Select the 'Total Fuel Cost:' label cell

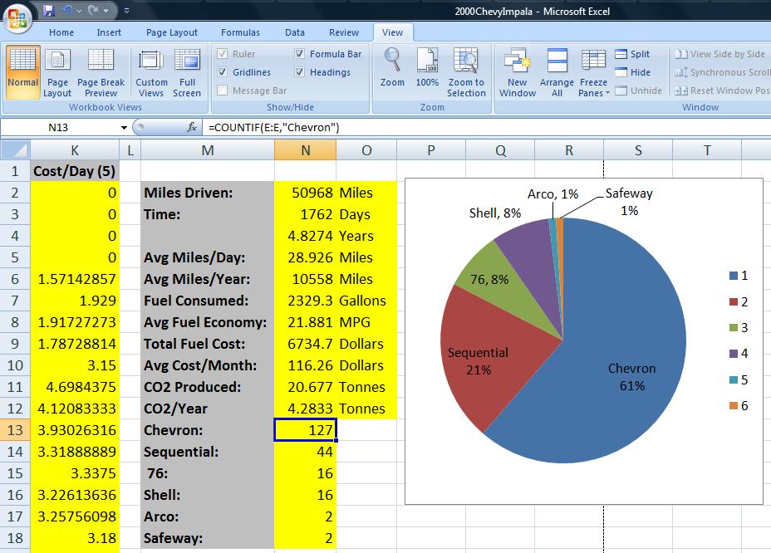tap(208, 344)
